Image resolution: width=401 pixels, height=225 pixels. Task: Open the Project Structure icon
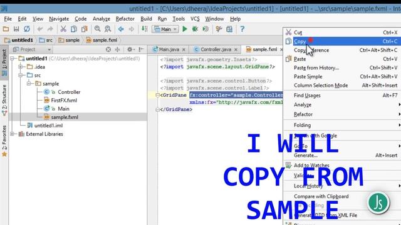(229, 29)
